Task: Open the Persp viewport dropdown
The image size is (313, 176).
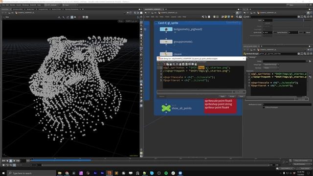Action: [x=121, y=21]
